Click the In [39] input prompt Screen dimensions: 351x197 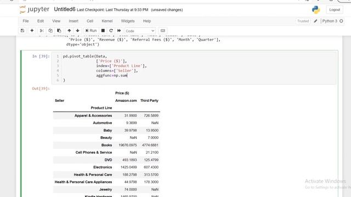[41, 56]
